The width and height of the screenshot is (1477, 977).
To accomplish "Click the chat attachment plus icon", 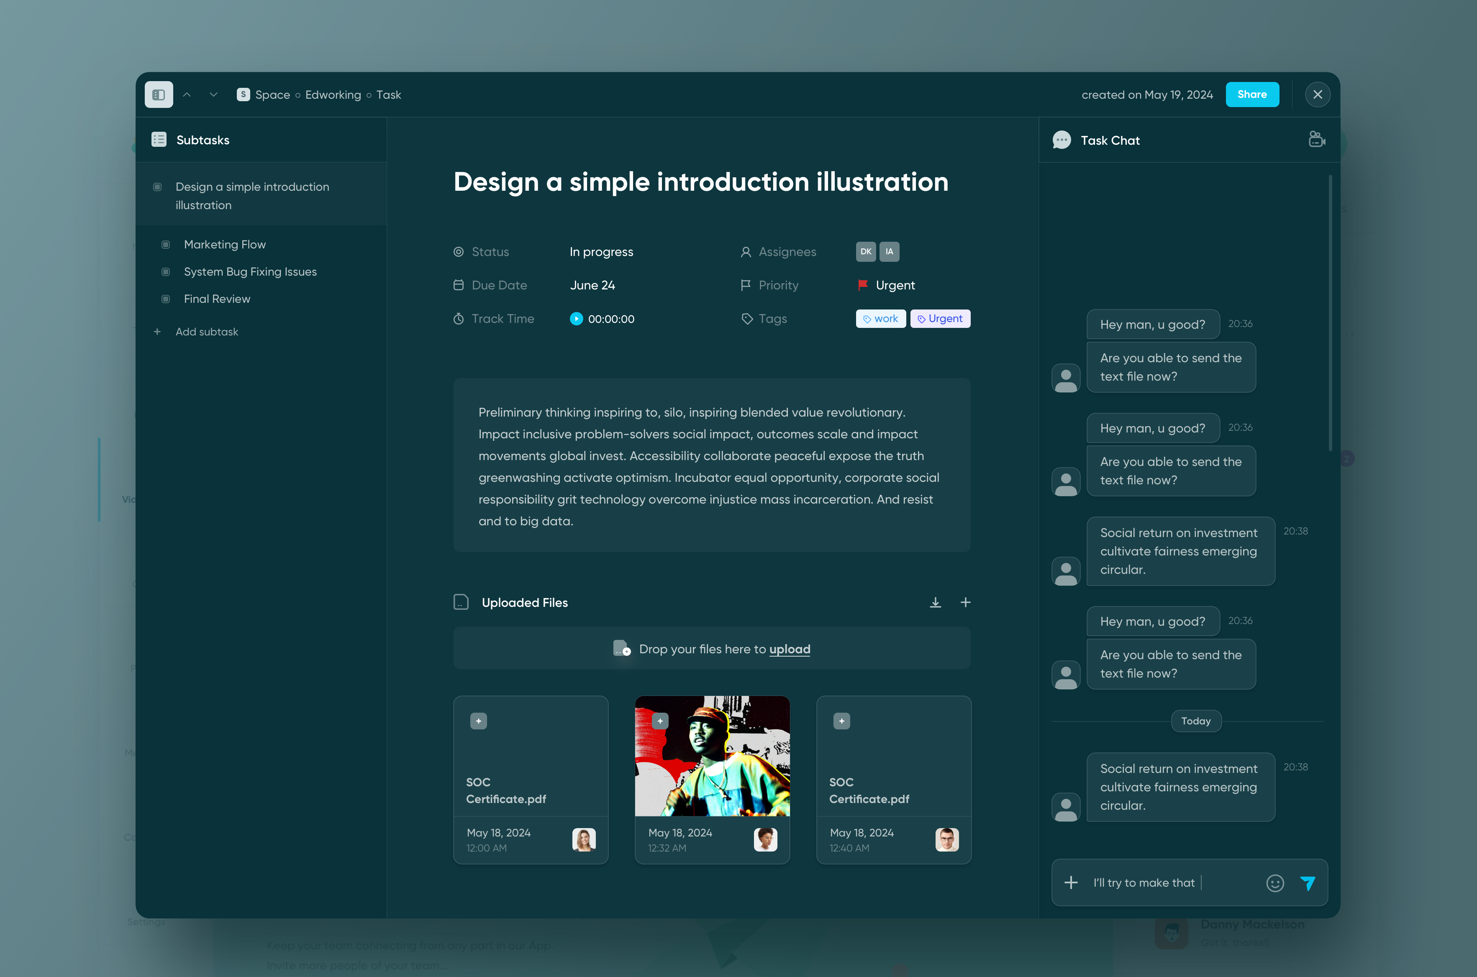I will [1071, 883].
